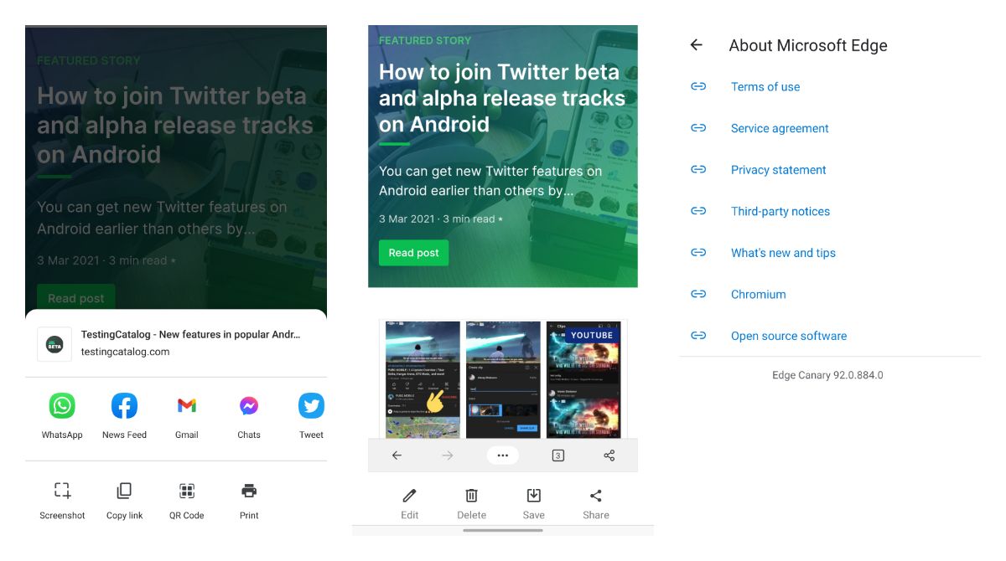The height and width of the screenshot is (561, 1006).
Task: Click Edge Canary 92.0.884.0 version text
Action: 827,375
